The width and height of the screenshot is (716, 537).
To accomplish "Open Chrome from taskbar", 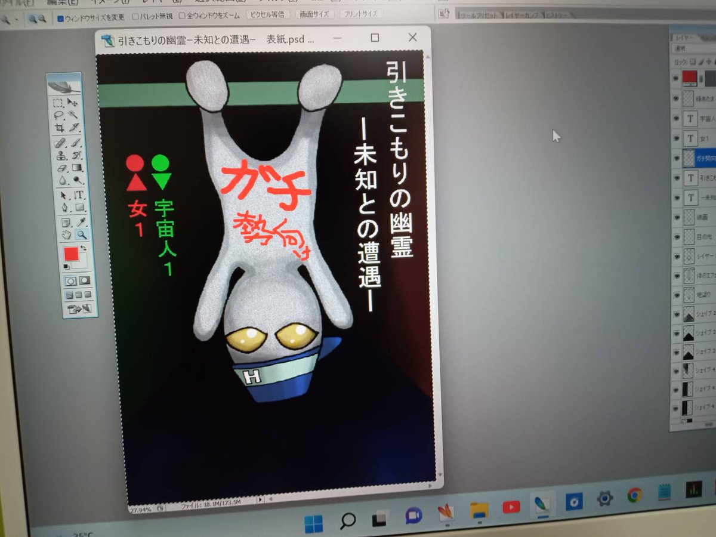I will pos(634,495).
